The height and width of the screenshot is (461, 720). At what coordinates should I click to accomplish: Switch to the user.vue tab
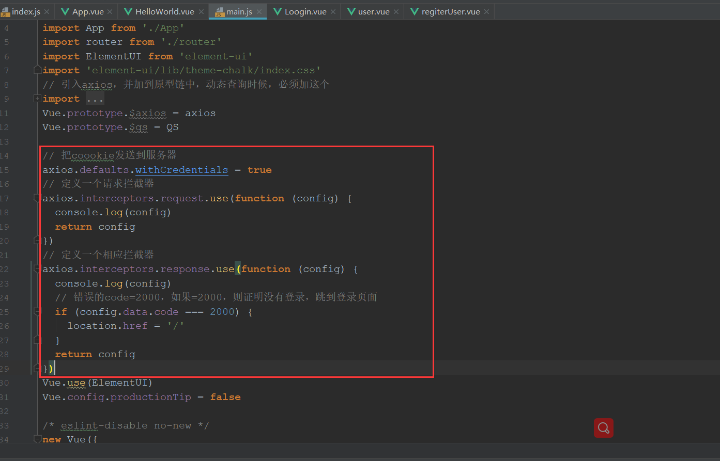(373, 11)
